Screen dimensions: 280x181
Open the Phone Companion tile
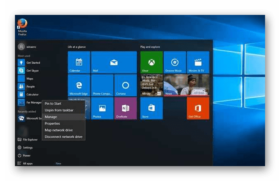point(102,86)
